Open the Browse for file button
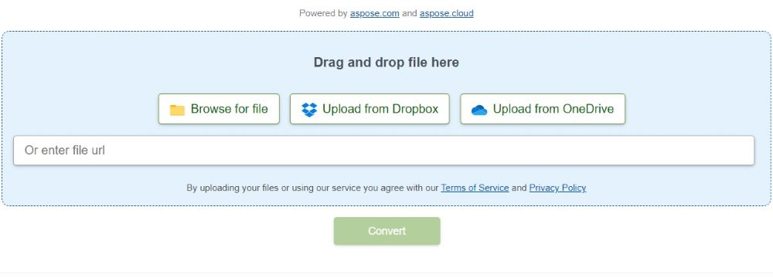The height and width of the screenshot is (278, 773). point(219,109)
